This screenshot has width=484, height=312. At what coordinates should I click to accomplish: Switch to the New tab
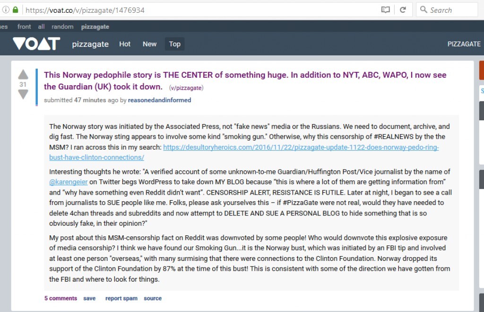149,44
